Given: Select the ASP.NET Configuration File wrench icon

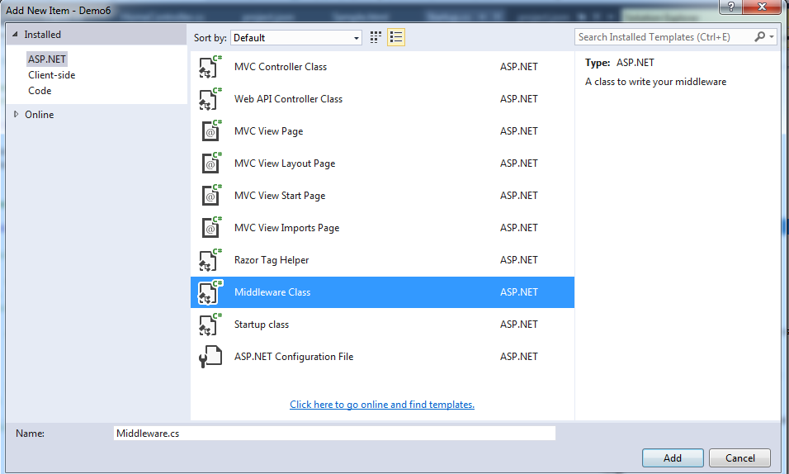Looking at the screenshot, I should pos(210,357).
